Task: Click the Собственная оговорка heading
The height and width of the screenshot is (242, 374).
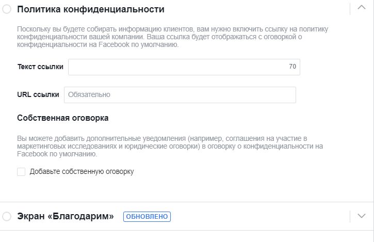Action: (x=63, y=118)
